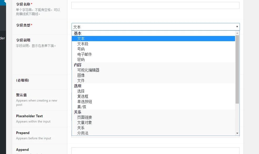Select the 电子邮件 field type
The width and height of the screenshot is (259, 154).
85,54
